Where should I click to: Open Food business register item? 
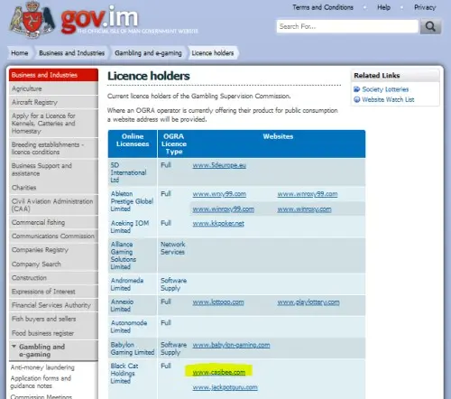pos(53,333)
